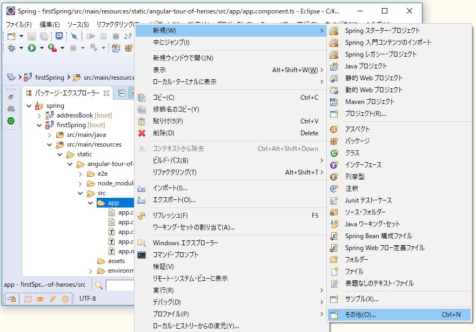The image size is (476, 332).
Task: Collapse the firstSpring project node
Action: click(39, 125)
